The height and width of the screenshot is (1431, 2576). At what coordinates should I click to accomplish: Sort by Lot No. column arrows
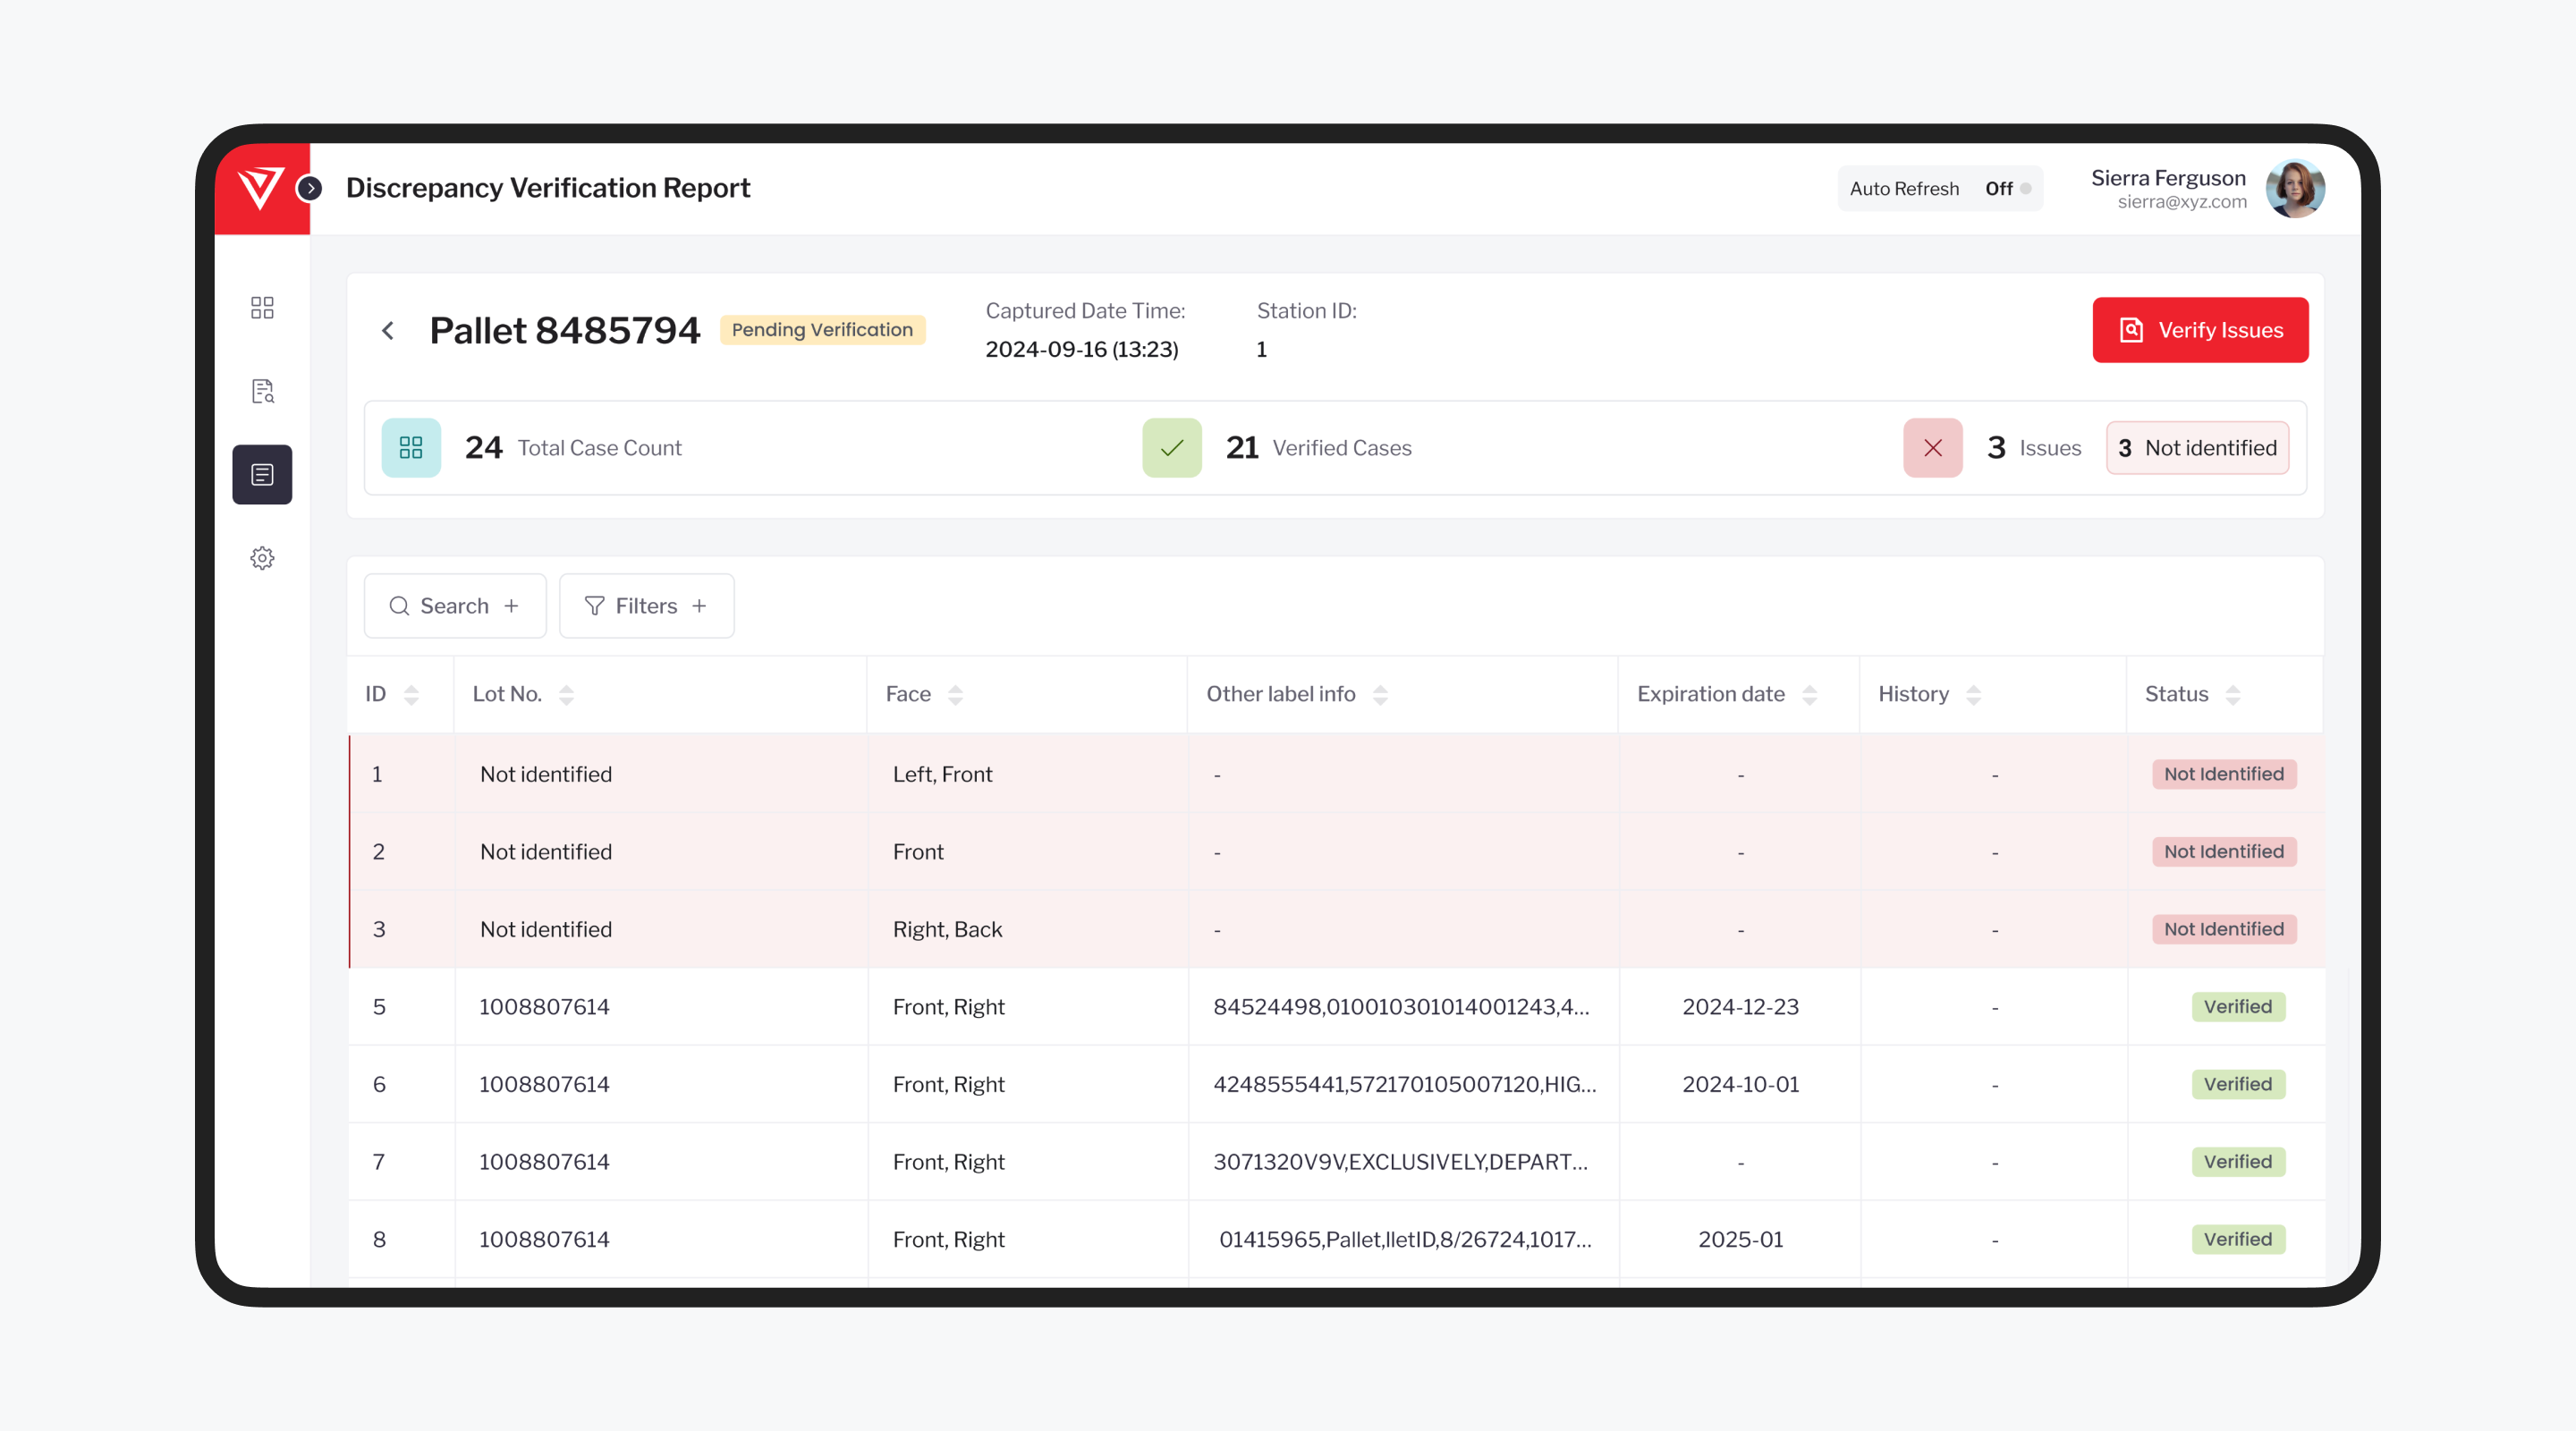coord(566,695)
